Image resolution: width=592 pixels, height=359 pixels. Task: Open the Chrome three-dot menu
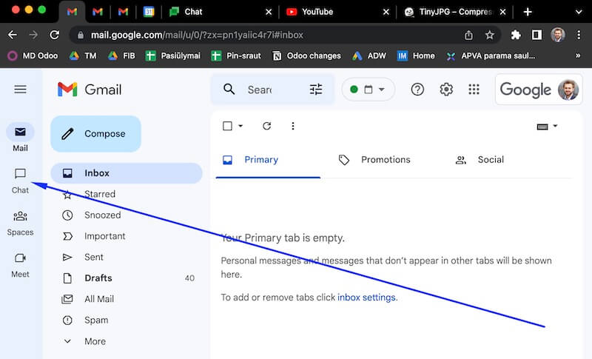[579, 35]
